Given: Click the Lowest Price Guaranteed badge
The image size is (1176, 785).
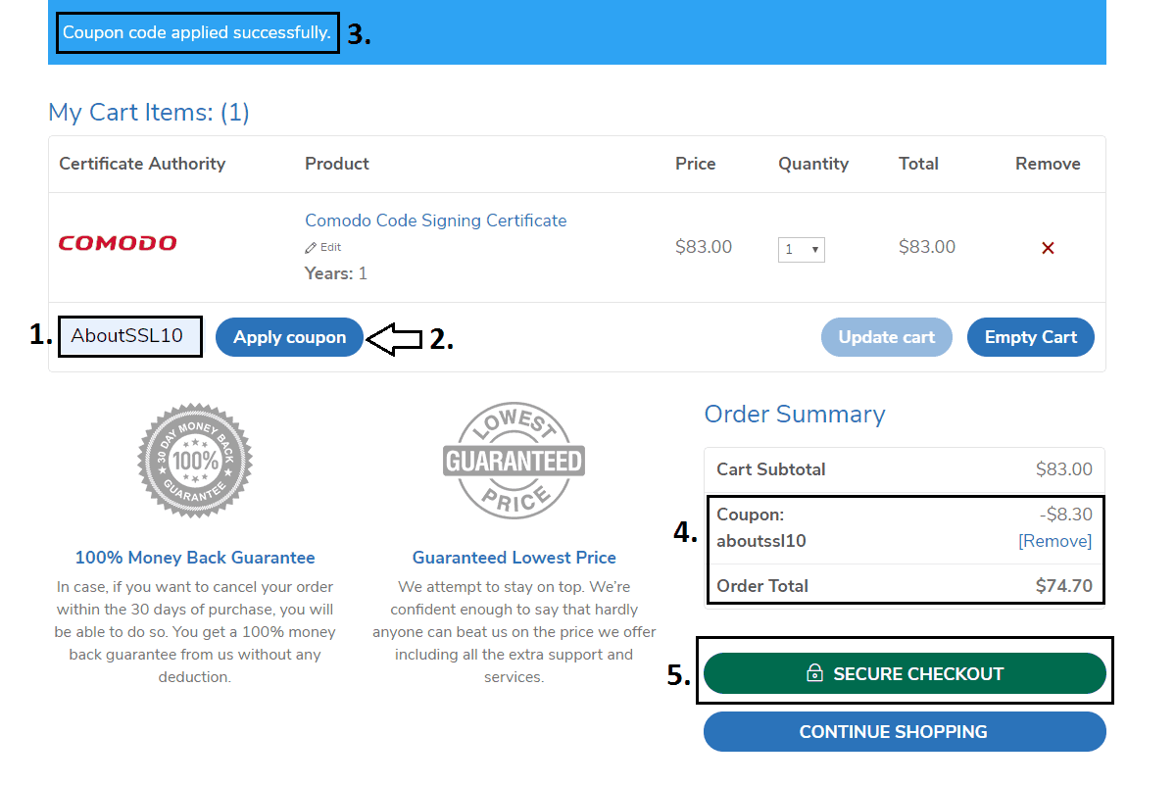Looking at the screenshot, I should pos(514,460).
